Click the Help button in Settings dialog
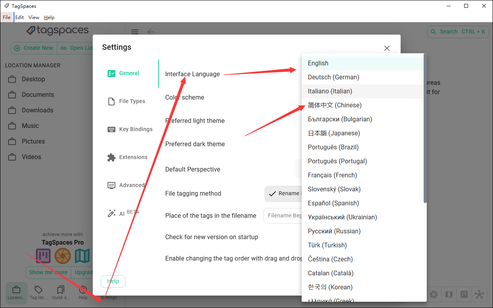 [113, 282]
